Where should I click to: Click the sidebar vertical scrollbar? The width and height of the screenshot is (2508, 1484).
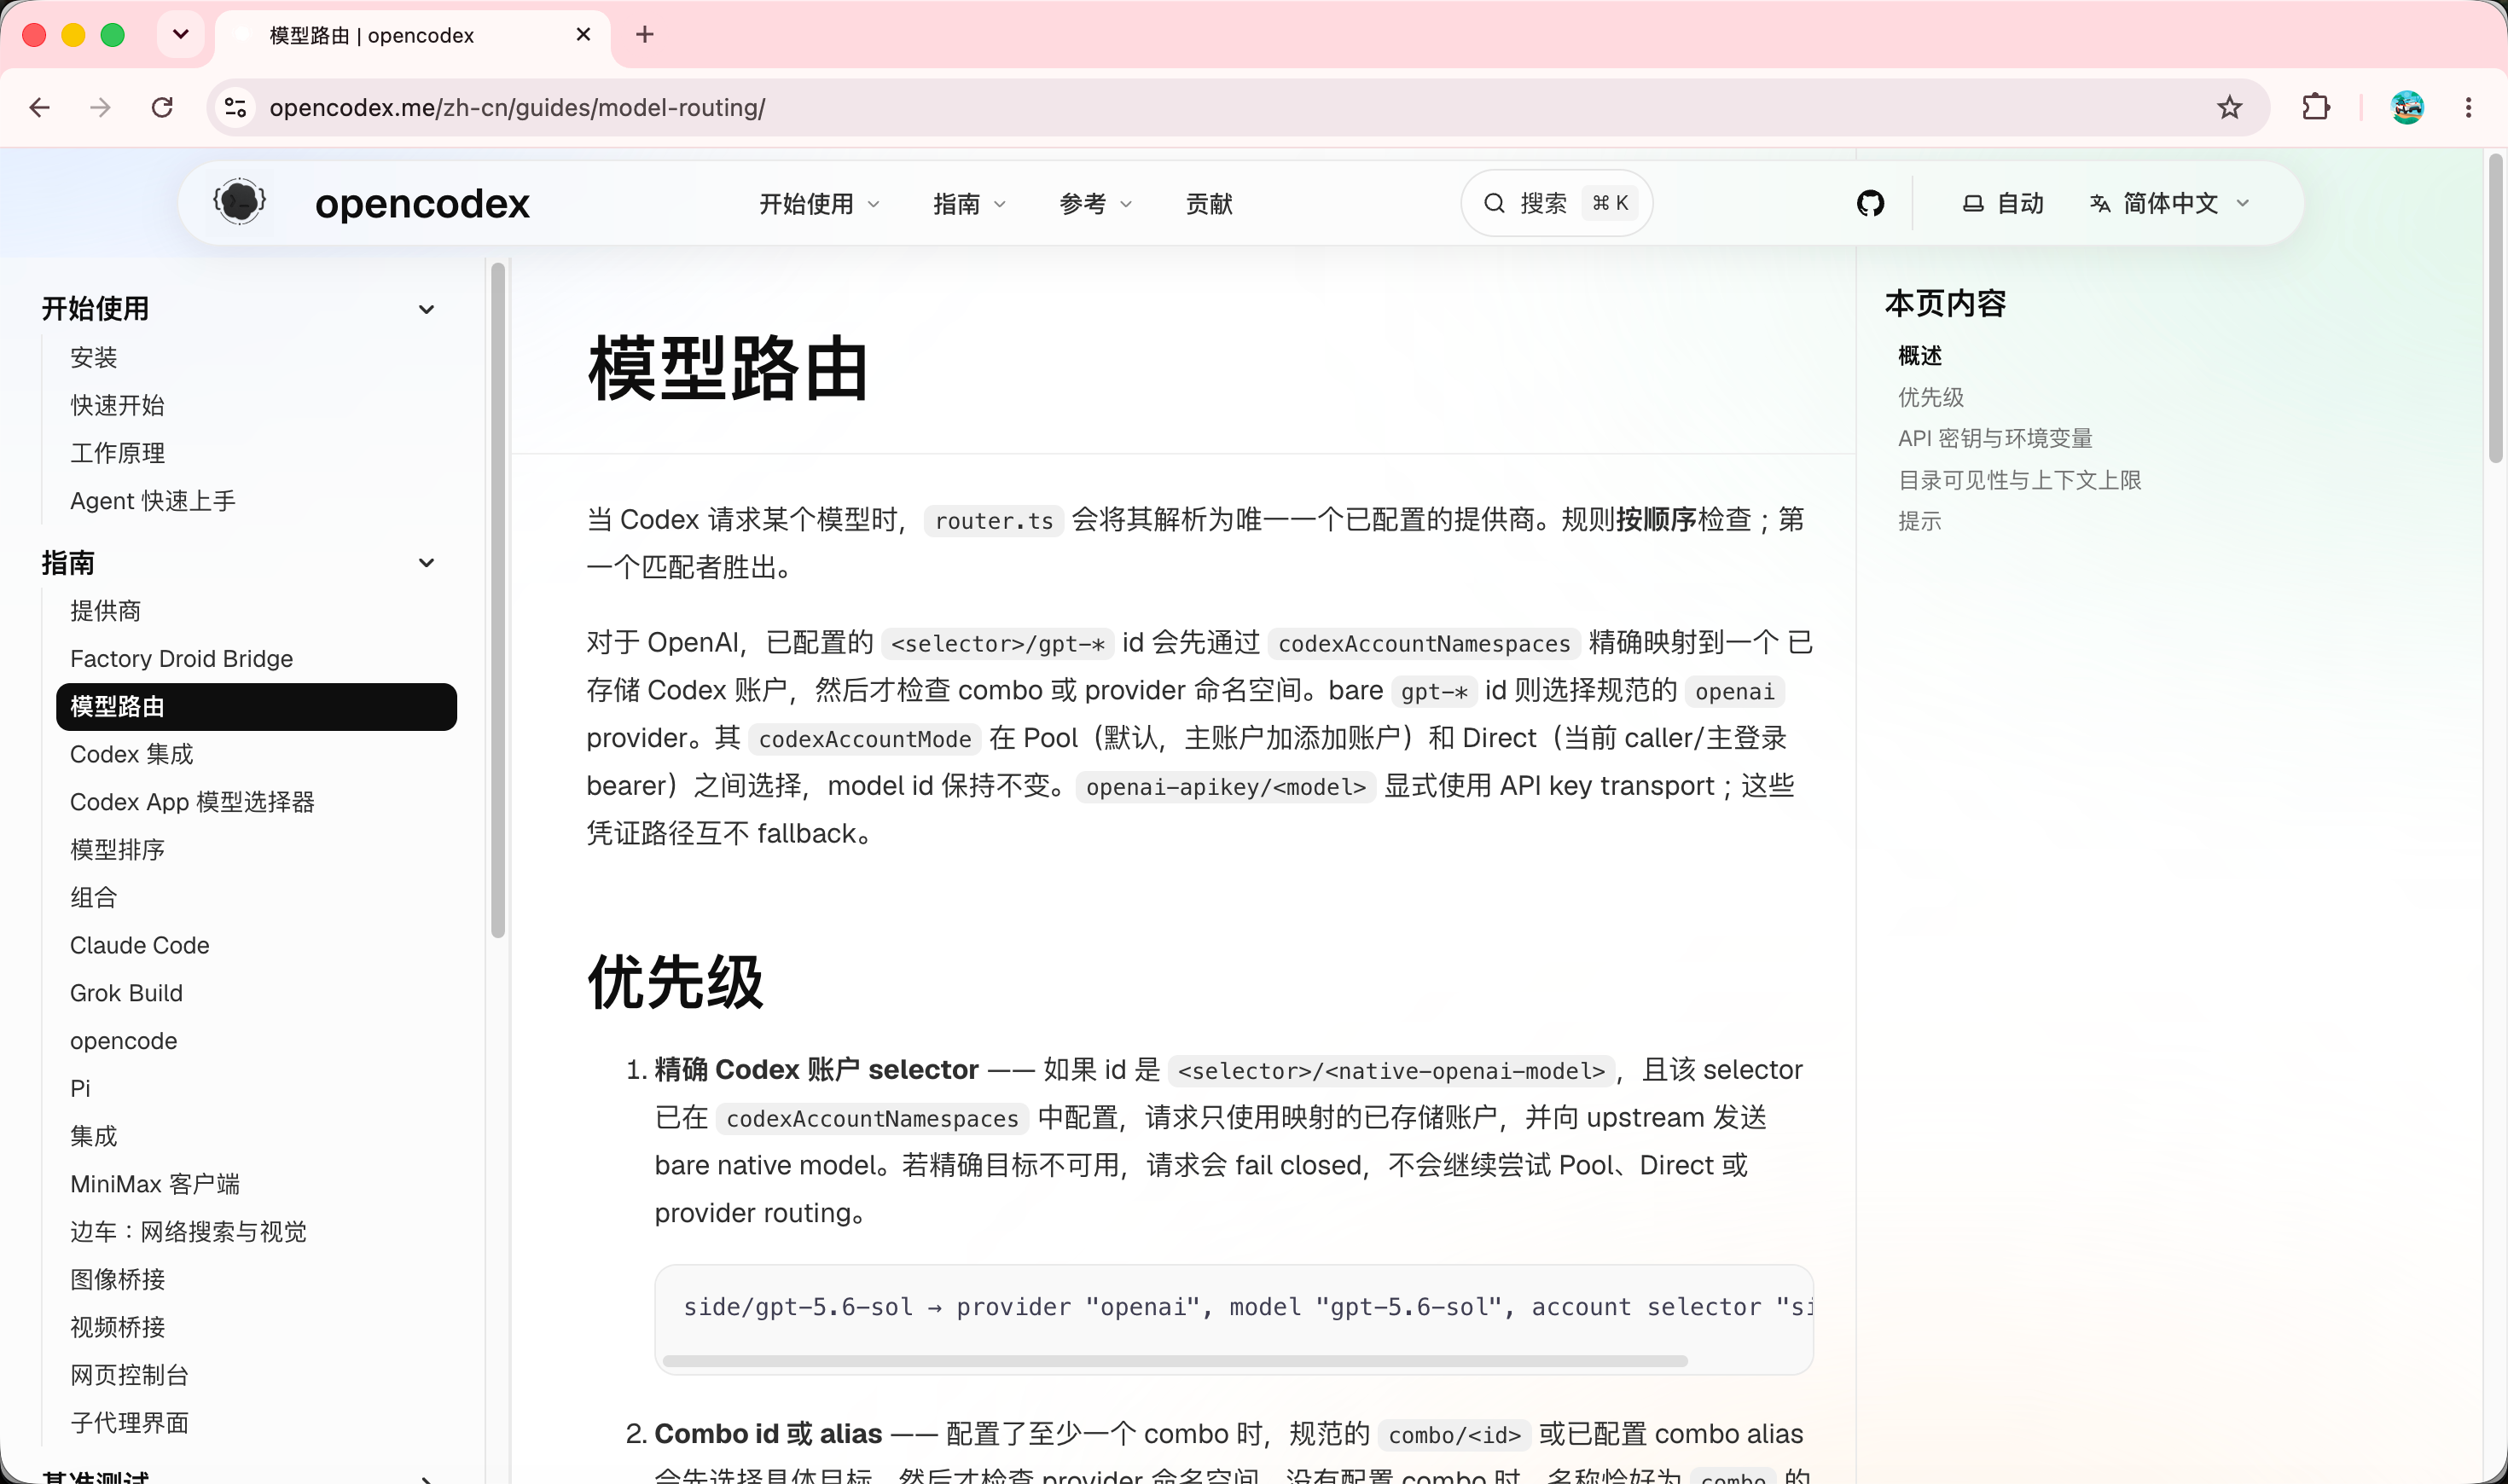498,600
